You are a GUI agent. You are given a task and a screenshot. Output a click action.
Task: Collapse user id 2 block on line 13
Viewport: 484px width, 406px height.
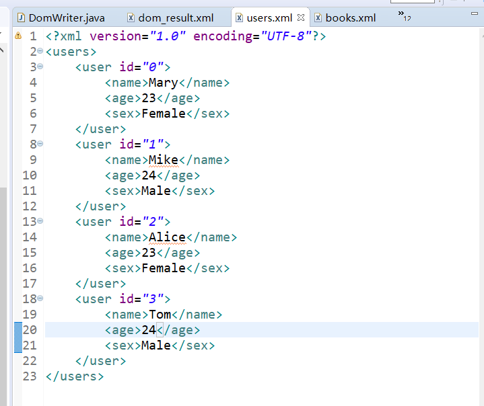(40, 220)
